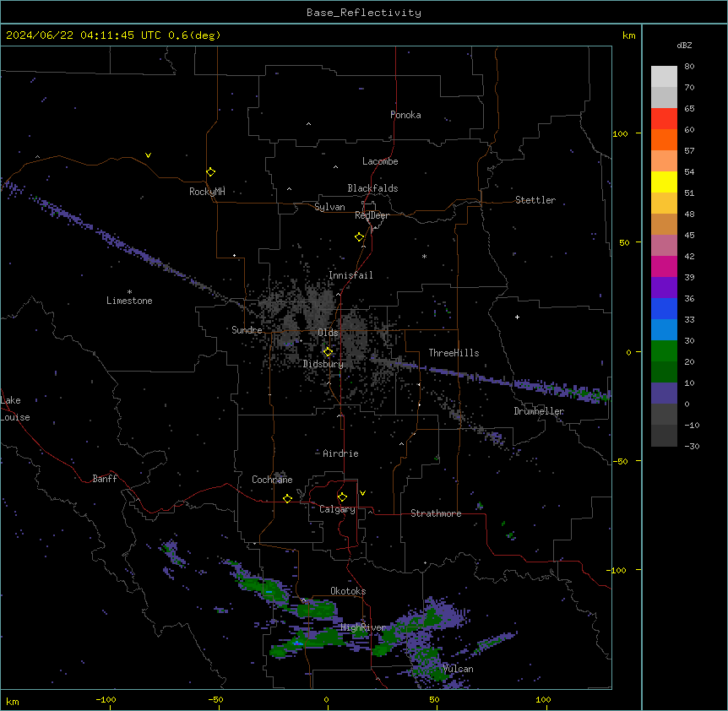
Task: Click the Base_Reflectivity title
Action: pyautogui.click(x=364, y=13)
